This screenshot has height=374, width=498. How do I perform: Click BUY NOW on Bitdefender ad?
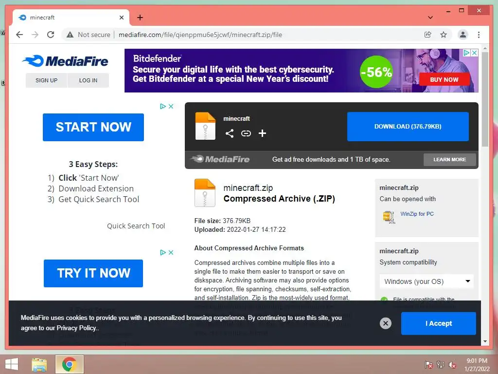tap(444, 79)
